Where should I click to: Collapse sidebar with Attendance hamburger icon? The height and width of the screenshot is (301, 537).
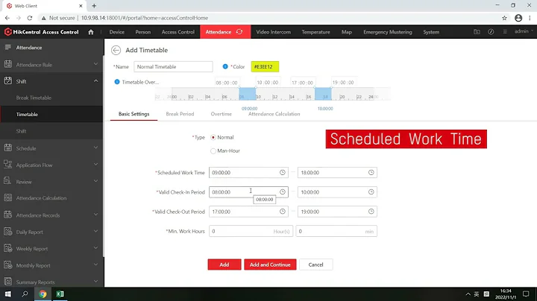click(x=8, y=47)
